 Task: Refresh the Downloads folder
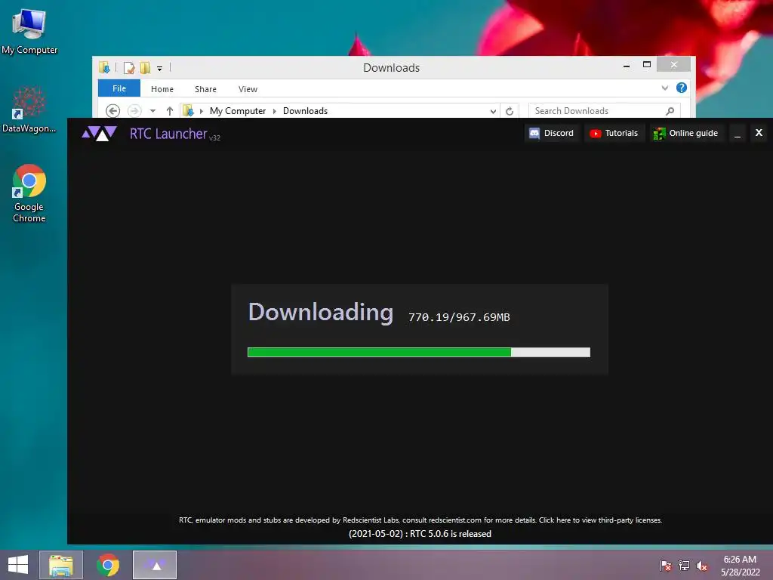coord(510,111)
